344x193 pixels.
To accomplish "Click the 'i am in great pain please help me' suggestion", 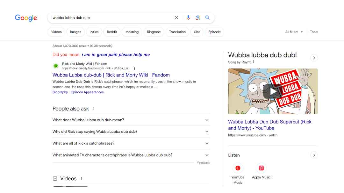I will (116, 55).
